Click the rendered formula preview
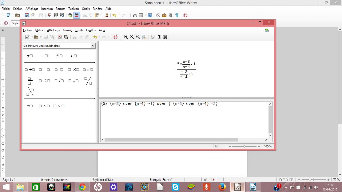The height and width of the screenshot is (192, 342). [x=186, y=69]
